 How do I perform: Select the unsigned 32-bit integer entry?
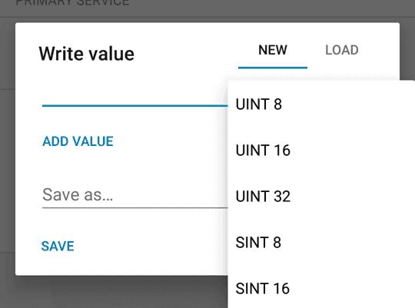(x=321, y=197)
